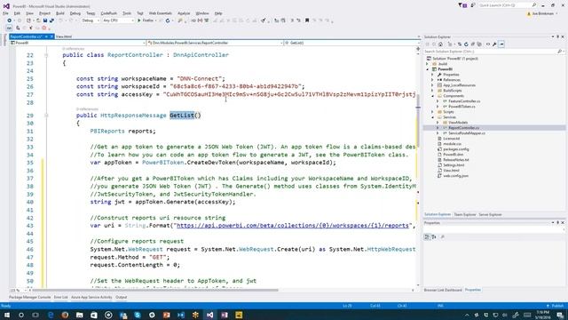568x320 pixels.
Task: Collapse the Services folder in Solution Explorer
Action: point(432,117)
